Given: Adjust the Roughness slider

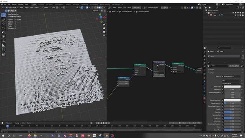Looking at the screenshot, I should [x=232, y=118].
